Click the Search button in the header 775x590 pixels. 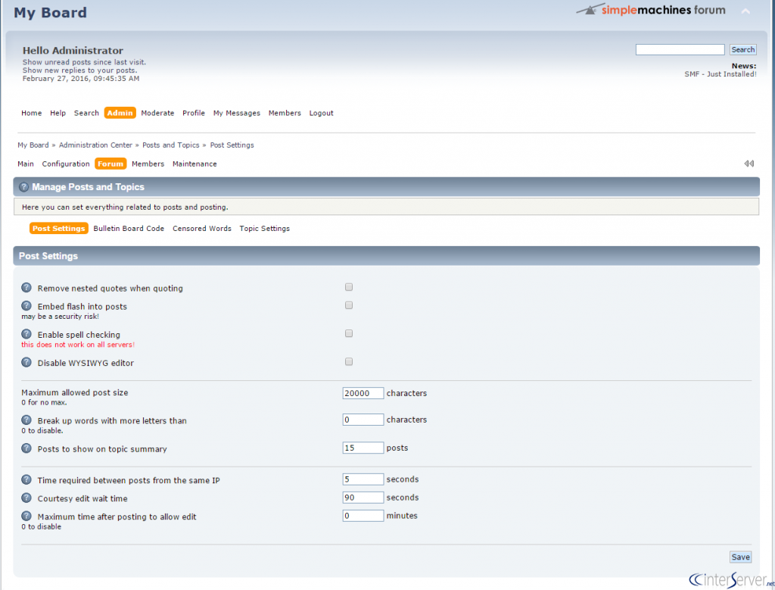point(743,49)
